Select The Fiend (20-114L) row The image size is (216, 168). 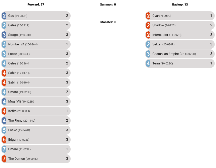pyautogui.click(x=36, y=121)
